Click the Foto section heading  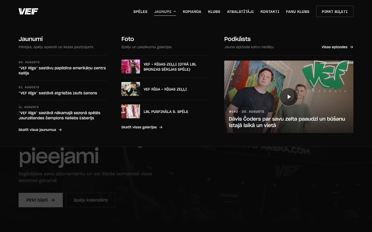(128, 39)
